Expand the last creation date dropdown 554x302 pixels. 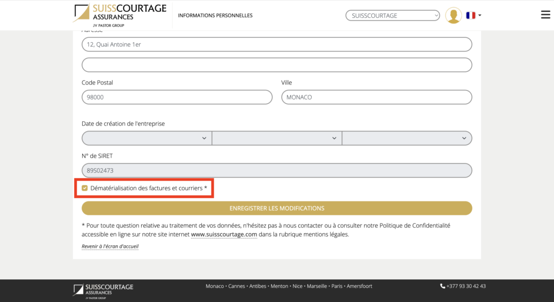407,138
